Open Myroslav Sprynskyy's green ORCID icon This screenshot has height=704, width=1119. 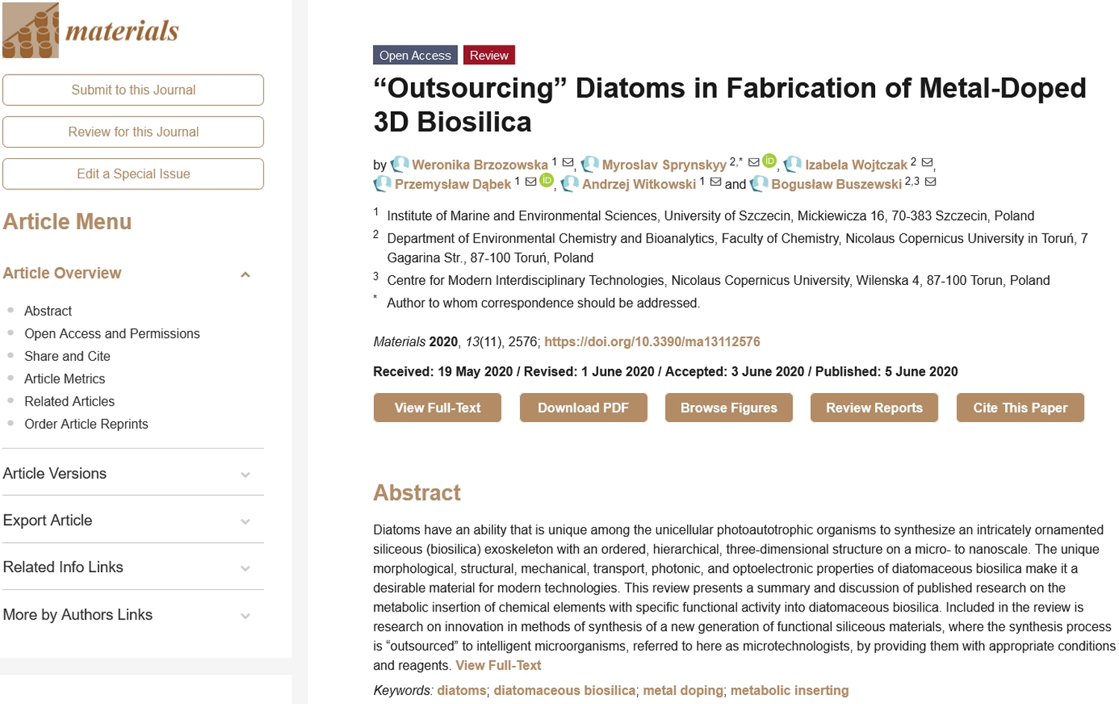click(x=770, y=160)
